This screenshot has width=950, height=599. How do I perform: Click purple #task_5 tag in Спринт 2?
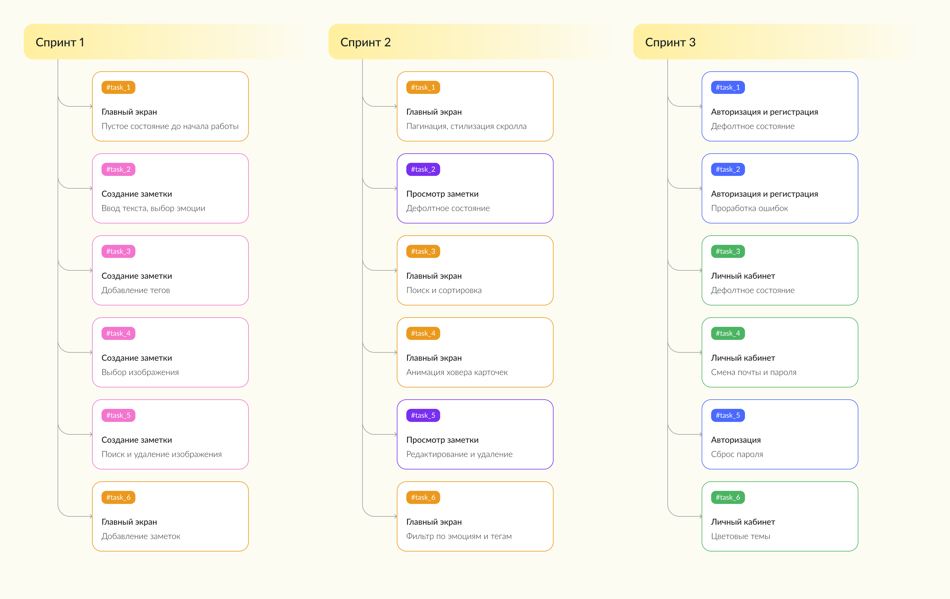pyautogui.click(x=423, y=415)
